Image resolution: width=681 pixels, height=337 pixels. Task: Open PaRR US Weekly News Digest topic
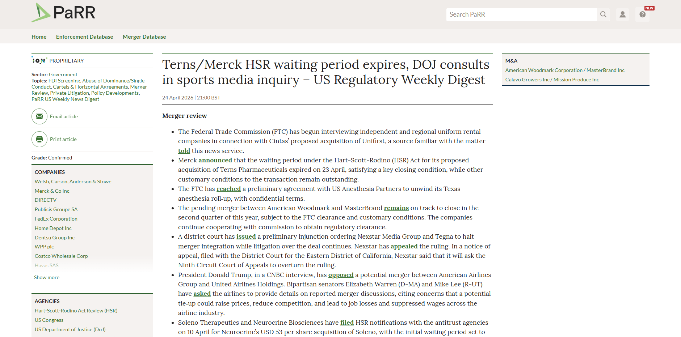click(x=65, y=99)
